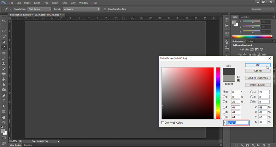Enable Only Web Colors checkbox
The height and width of the screenshot is (147, 276).
coord(163,122)
